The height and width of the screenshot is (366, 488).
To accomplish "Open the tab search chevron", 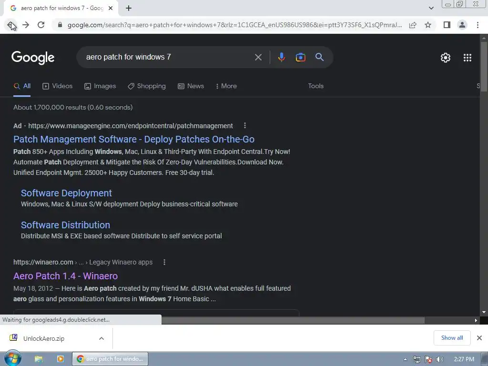I will (x=431, y=9).
